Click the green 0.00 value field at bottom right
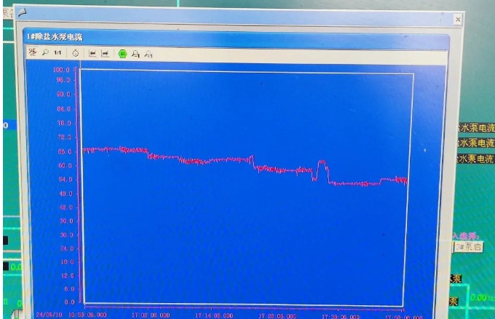Viewport: 495px width, 319px height. click(480, 296)
